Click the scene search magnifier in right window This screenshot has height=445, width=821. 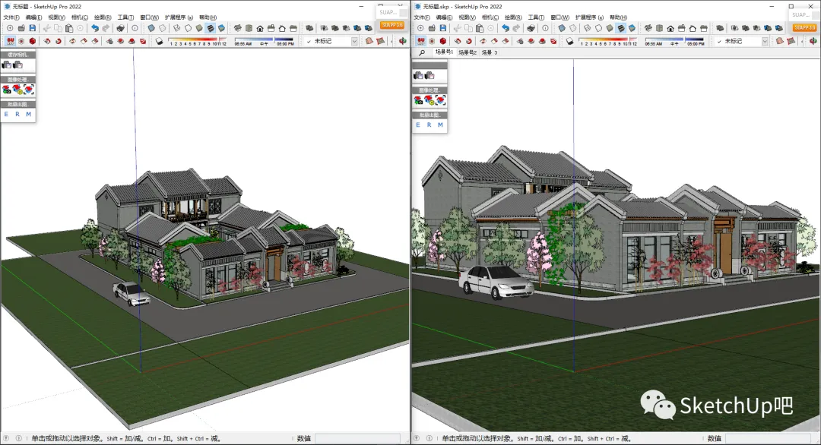click(421, 53)
